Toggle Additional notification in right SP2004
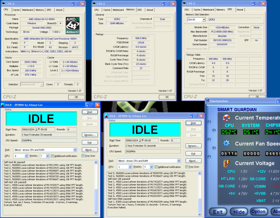Viewport: 280px width, 218px height. pos(156,167)
